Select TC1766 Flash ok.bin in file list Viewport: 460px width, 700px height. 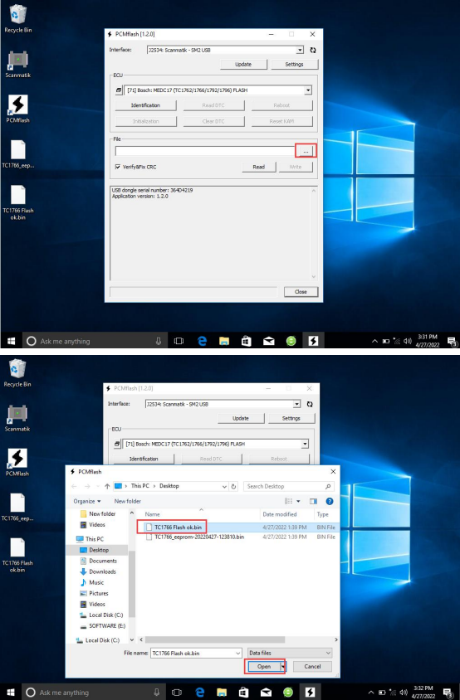point(178,527)
